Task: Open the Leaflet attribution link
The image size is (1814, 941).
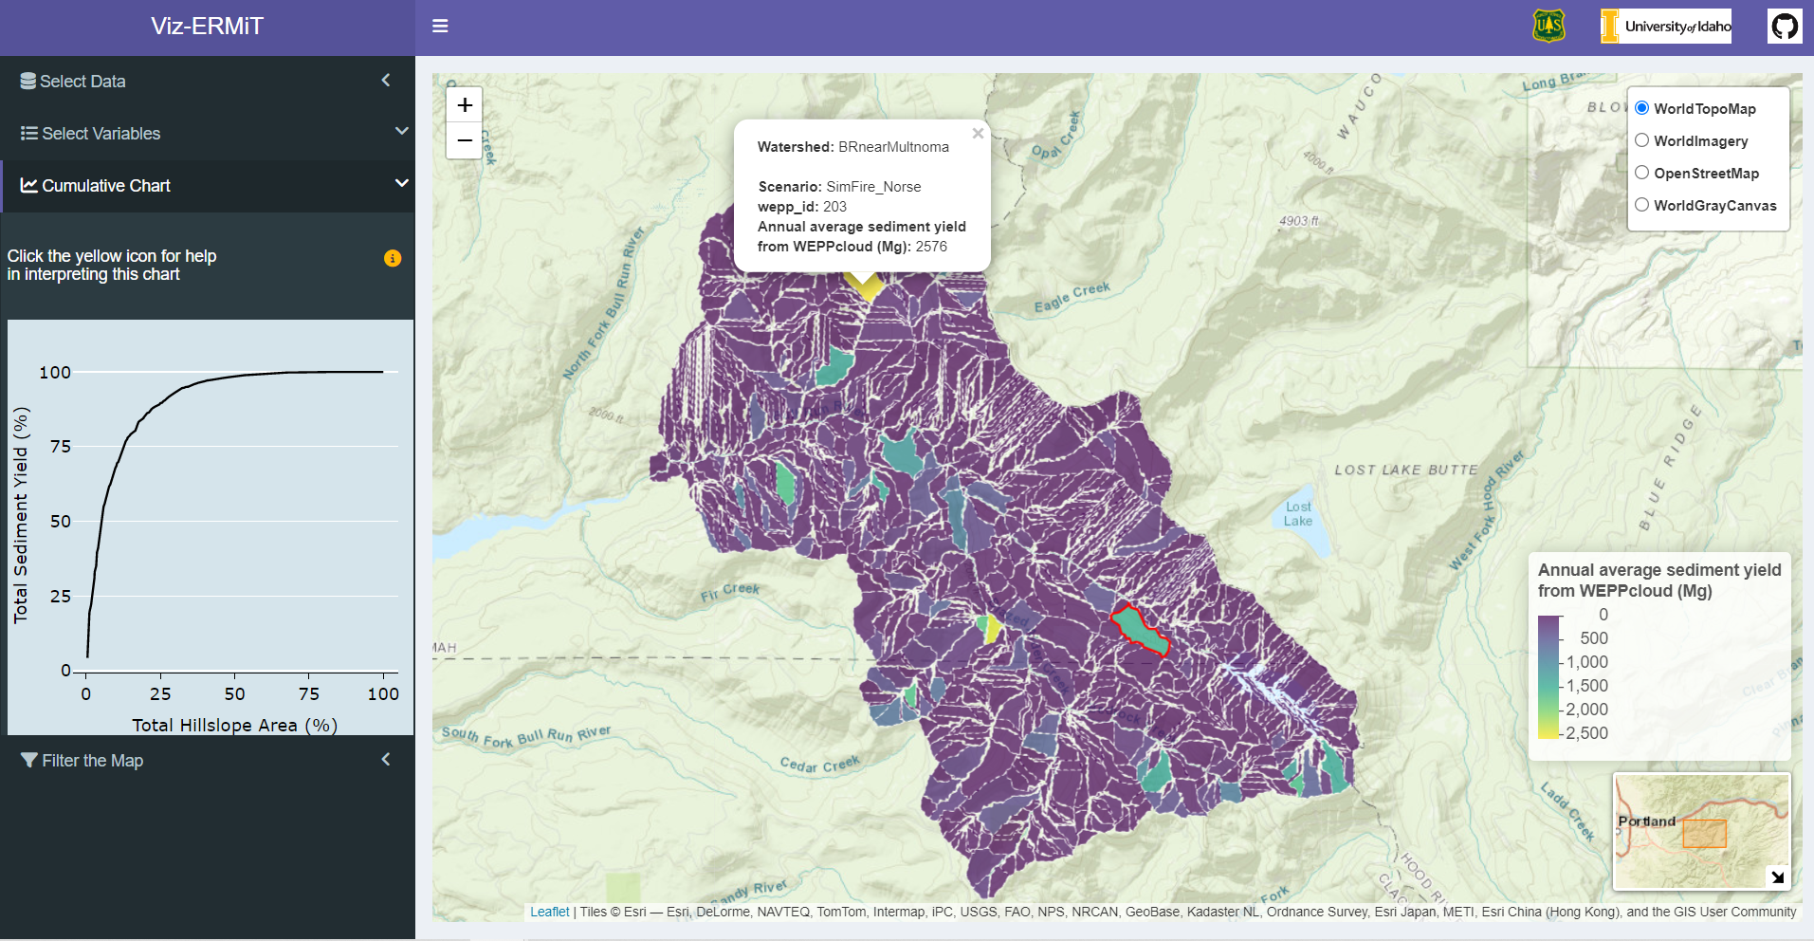Action: (x=550, y=912)
